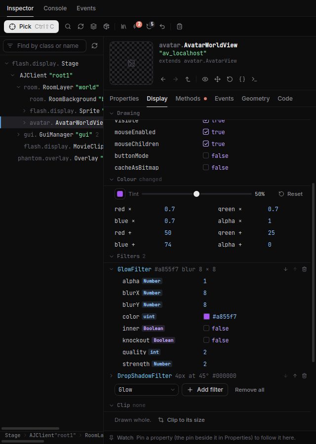Collapse the room.RoomLayer world node
Image resolution: width=316 pixels, height=444 pixels.
coord(19,87)
